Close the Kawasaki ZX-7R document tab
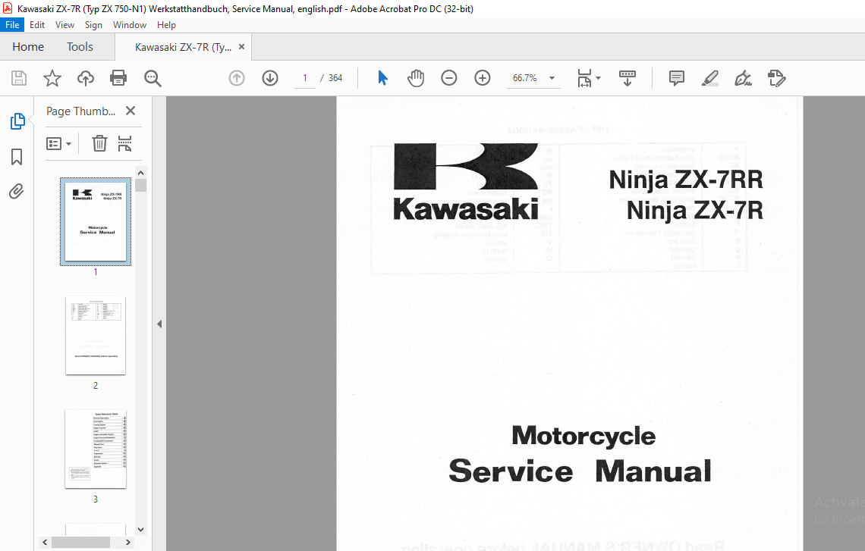 click(x=241, y=47)
